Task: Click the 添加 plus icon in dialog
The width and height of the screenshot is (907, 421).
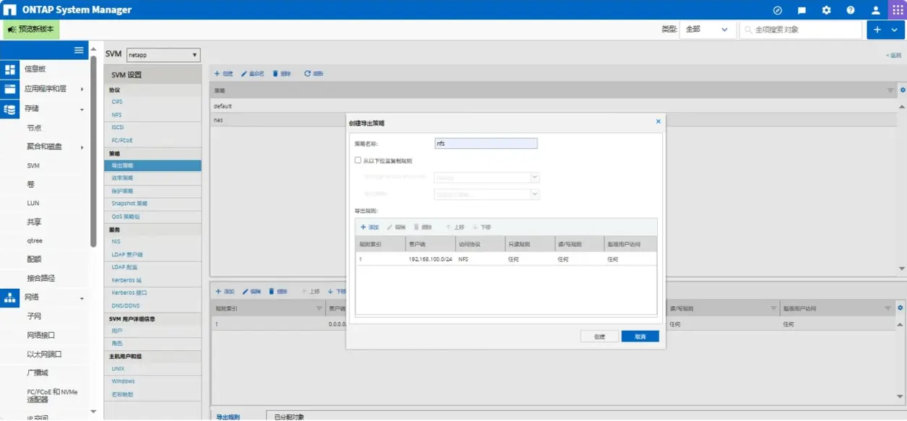Action: pos(363,227)
